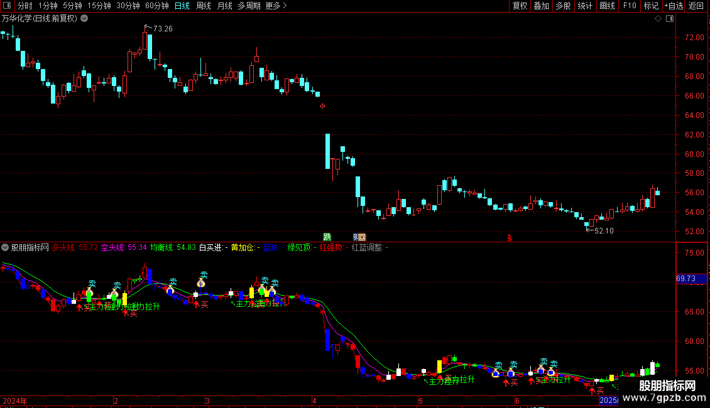Click the red dollar-sign event marker
710x408 pixels.
click(x=510, y=238)
